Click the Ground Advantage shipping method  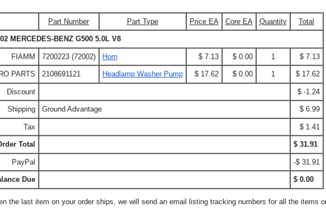click(72, 109)
